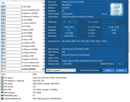The image size is (130, 102).
Task: Click the Alaplapi lapkakészlet chipset icon
Action: coord(2,98)
